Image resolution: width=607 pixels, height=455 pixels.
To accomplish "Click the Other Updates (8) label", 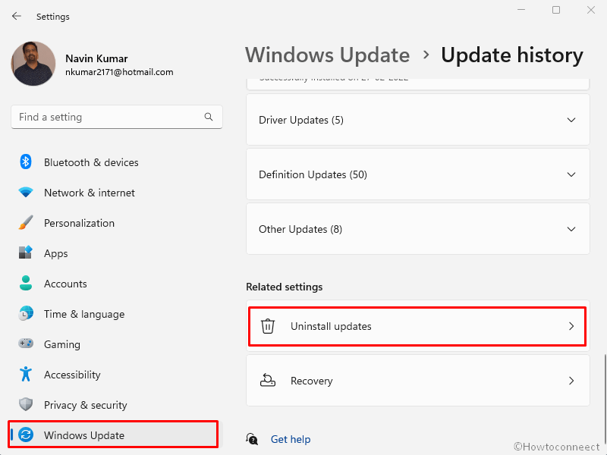I will click(300, 229).
